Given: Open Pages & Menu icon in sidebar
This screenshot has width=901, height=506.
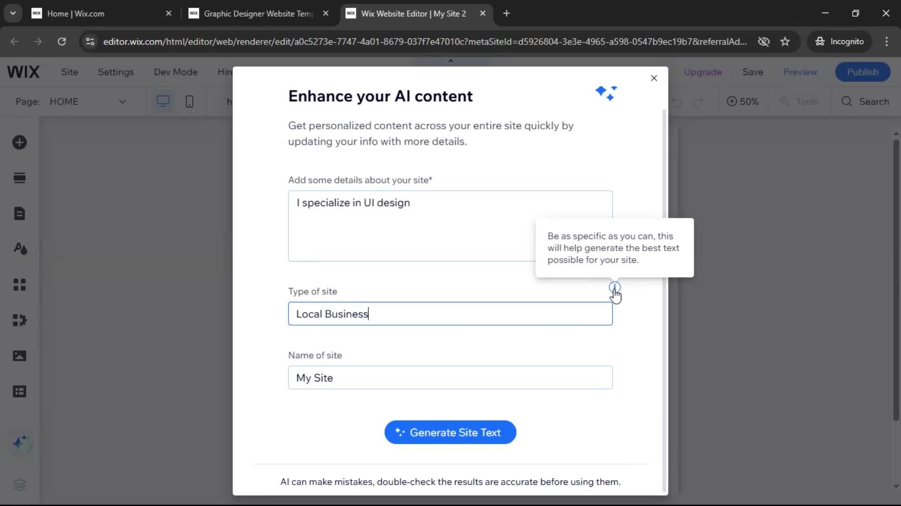Looking at the screenshot, I should click(19, 214).
